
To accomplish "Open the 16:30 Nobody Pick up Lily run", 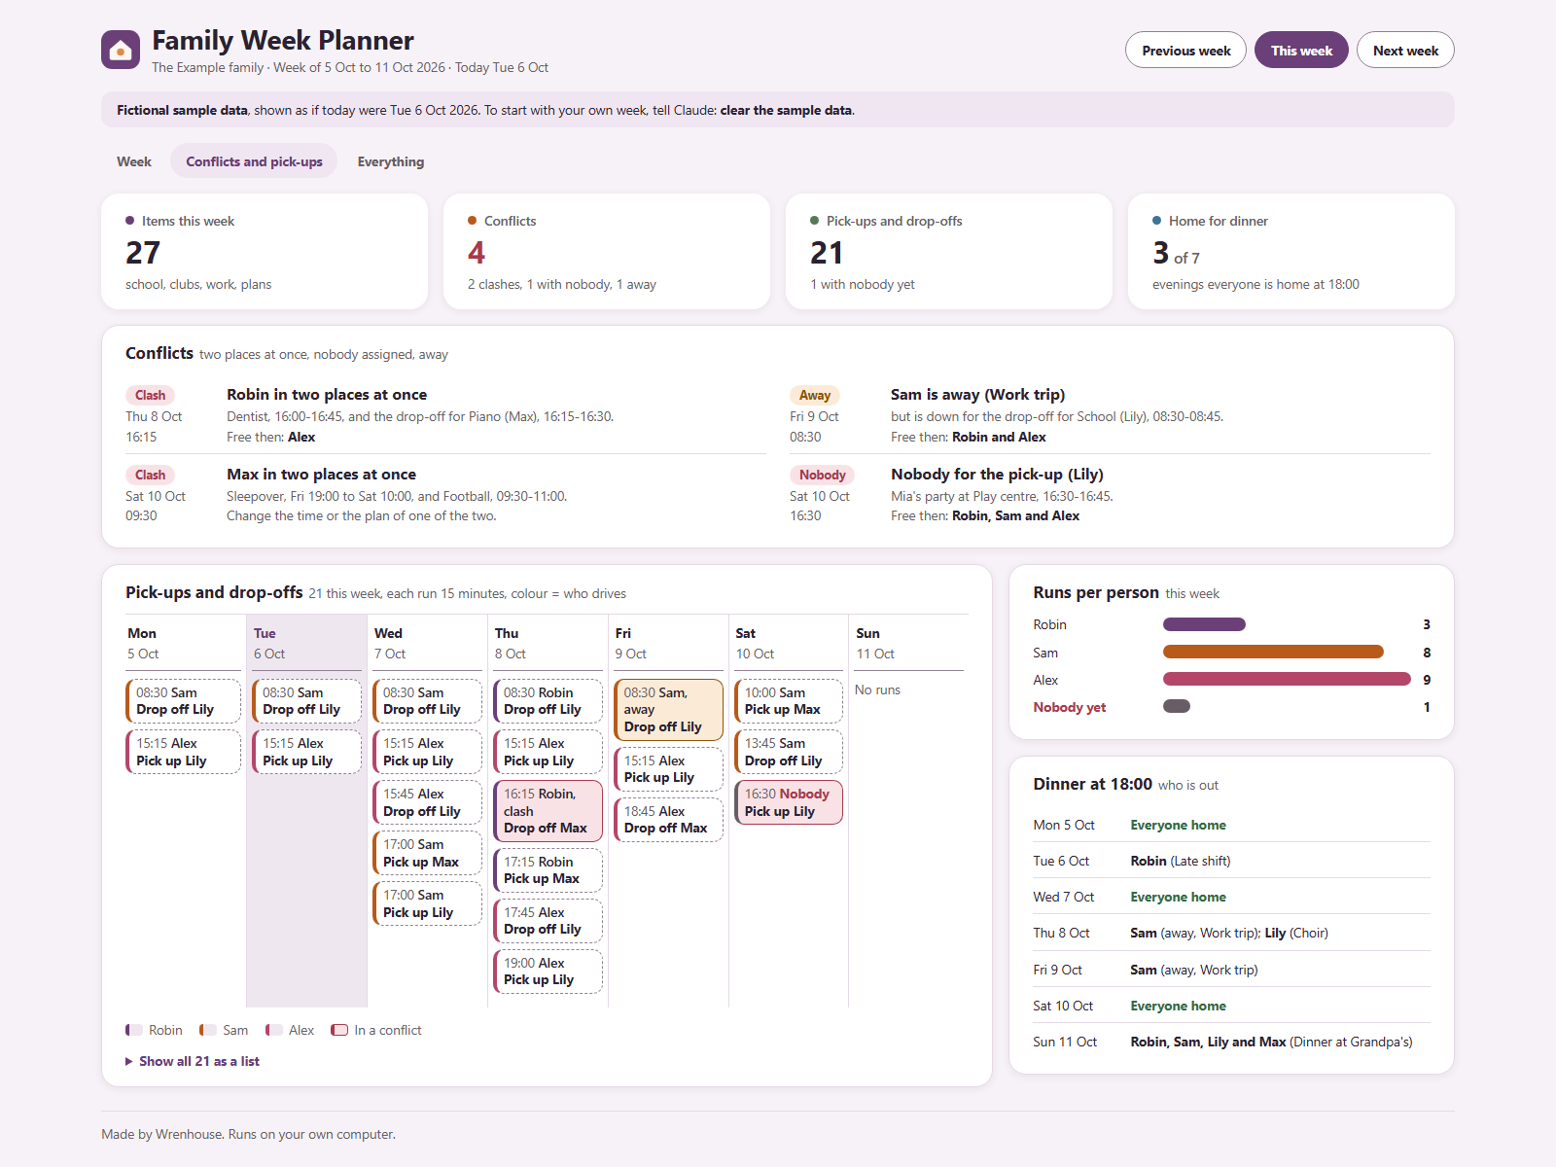I will tap(789, 802).
